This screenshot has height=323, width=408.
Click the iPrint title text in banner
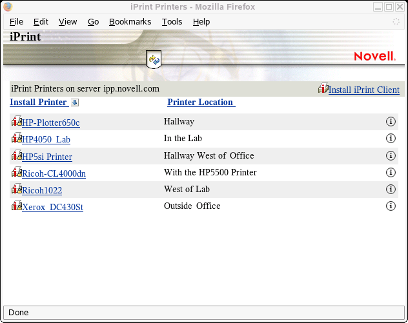click(x=25, y=37)
